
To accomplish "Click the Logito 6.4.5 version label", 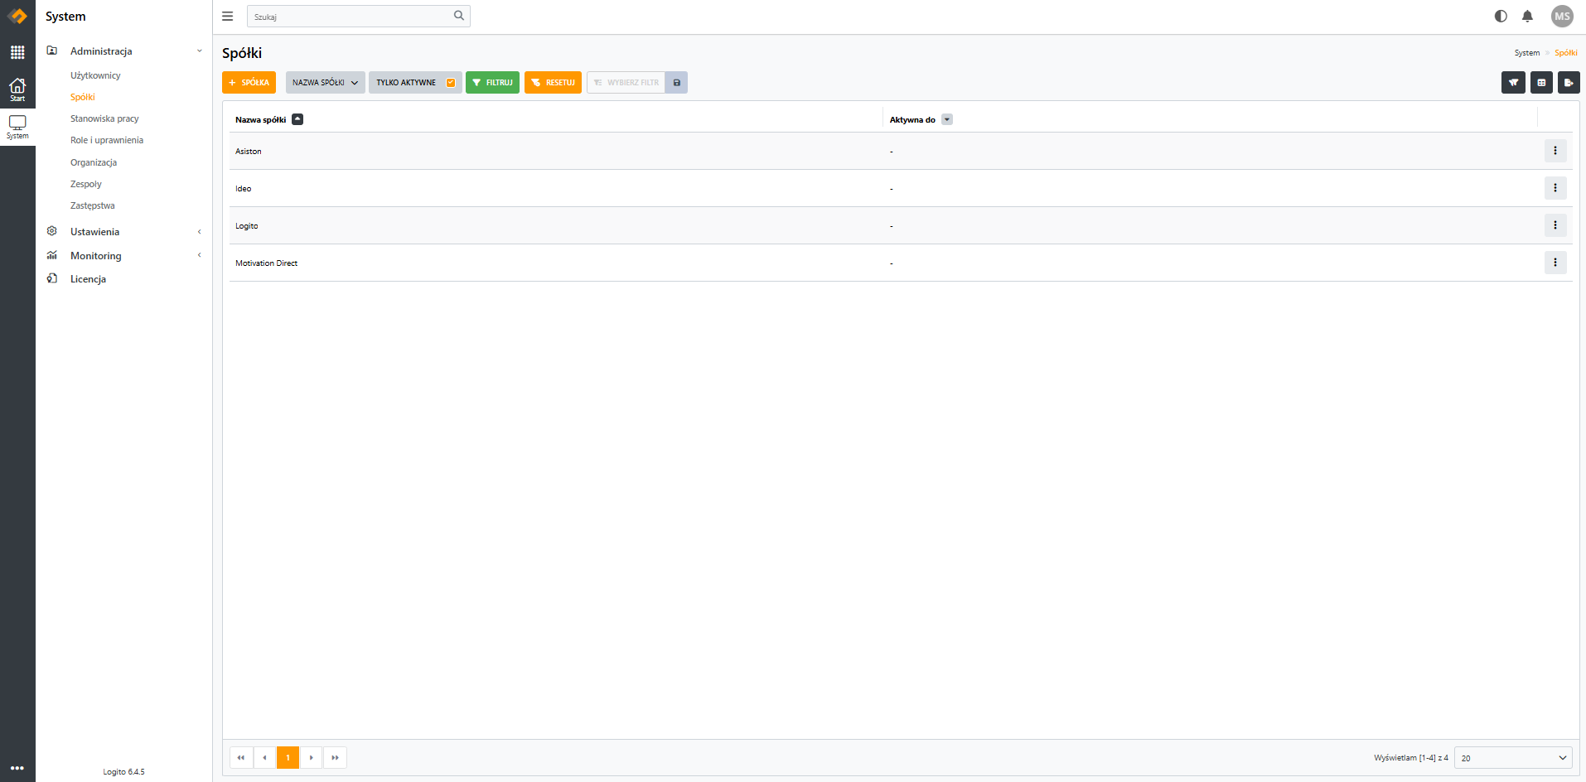I will [123, 771].
